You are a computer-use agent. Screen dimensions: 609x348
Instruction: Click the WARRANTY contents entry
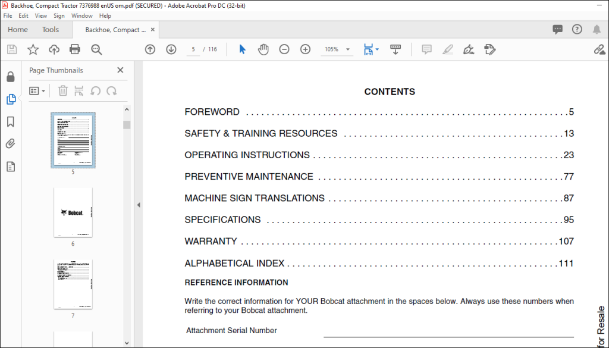click(379, 241)
